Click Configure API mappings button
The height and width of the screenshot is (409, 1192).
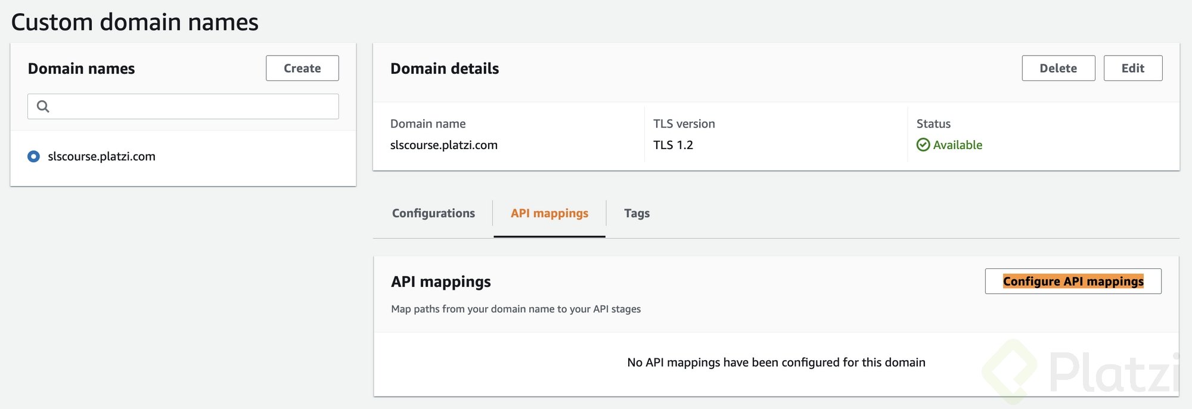click(1073, 281)
